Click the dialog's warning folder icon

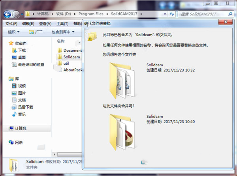[x=92, y=36]
